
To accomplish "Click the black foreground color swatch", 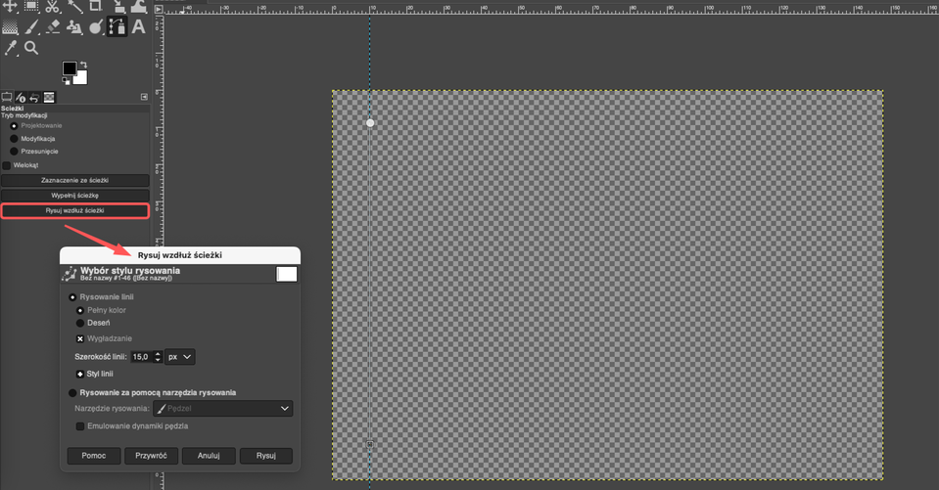I will pos(69,68).
